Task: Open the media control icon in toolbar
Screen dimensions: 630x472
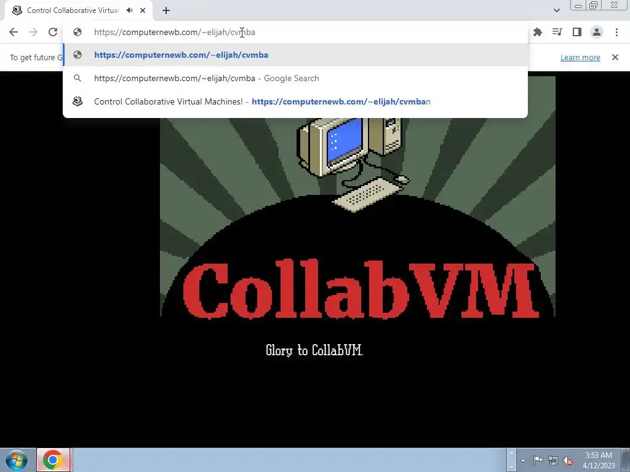Action: tap(557, 32)
